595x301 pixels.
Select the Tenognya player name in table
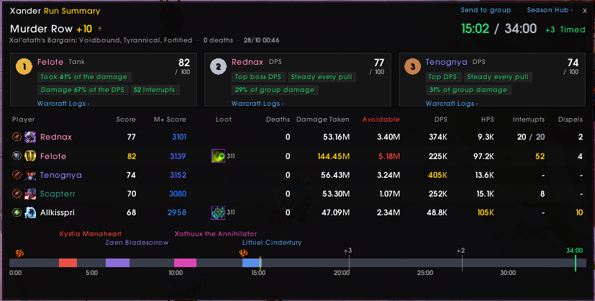click(x=61, y=175)
